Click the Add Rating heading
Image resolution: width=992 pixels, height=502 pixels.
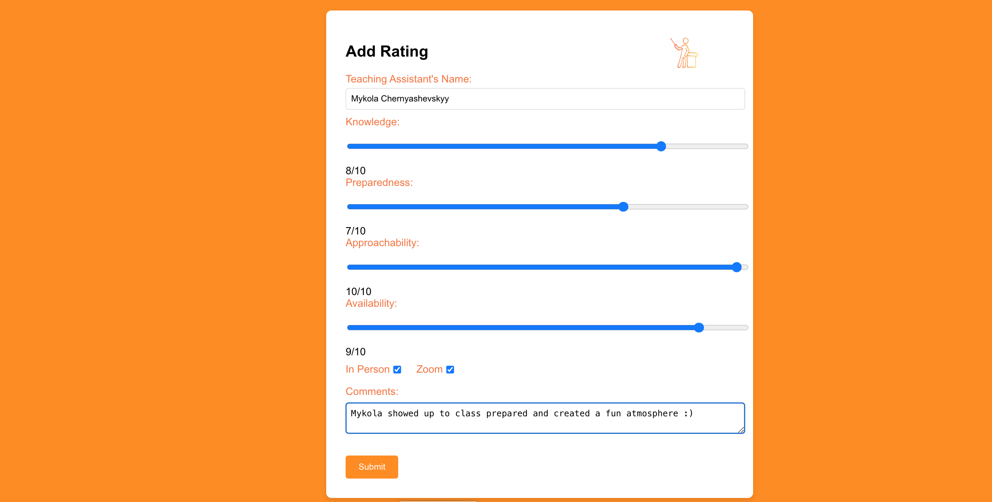tap(386, 51)
